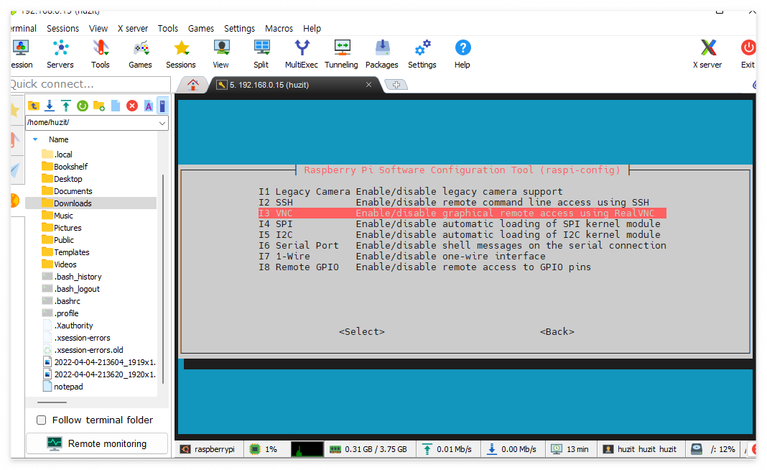The height and width of the screenshot is (470, 767).
Task: Download selected file with blue arrow icon
Action: point(50,106)
